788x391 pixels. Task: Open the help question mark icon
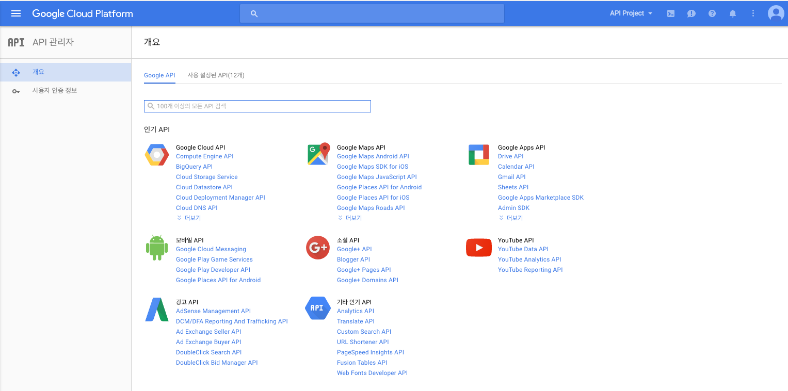(x=712, y=13)
